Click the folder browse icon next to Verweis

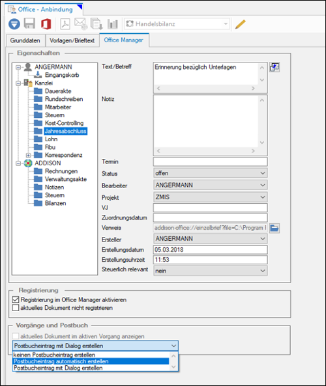point(274,228)
